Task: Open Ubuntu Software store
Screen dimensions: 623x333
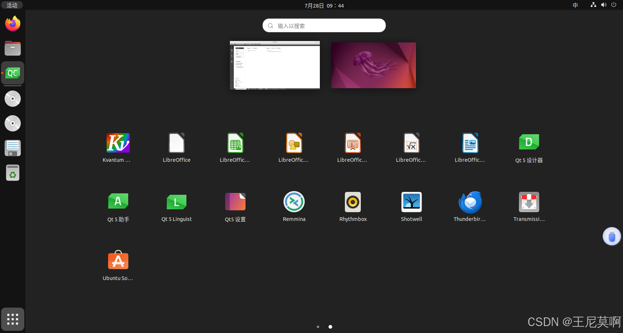Action: (x=118, y=260)
